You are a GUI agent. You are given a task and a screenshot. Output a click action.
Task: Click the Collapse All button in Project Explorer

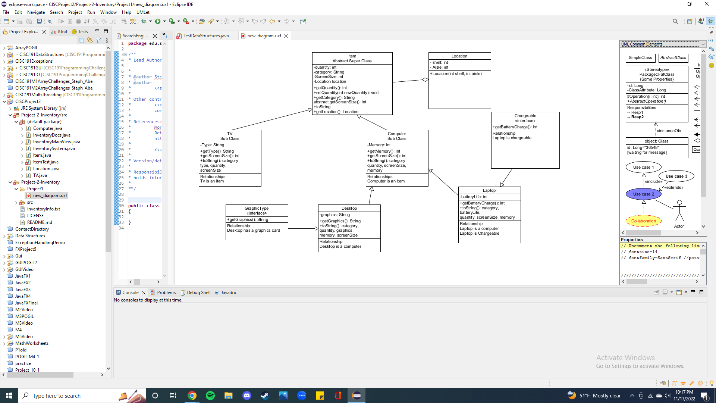click(81, 40)
